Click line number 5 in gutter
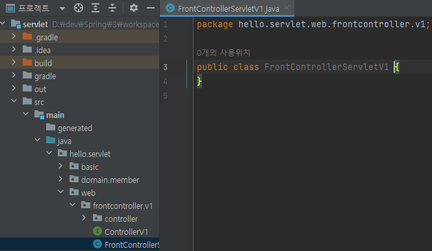The height and width of the screenshot is (251, 432). 165,96
